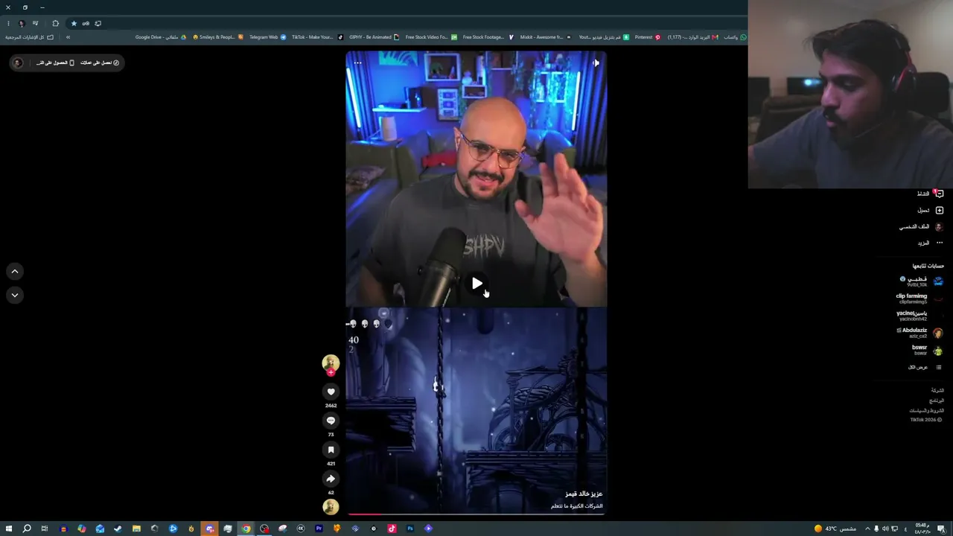Open followed account 9utbi_10k

click(x=922, y=281)
